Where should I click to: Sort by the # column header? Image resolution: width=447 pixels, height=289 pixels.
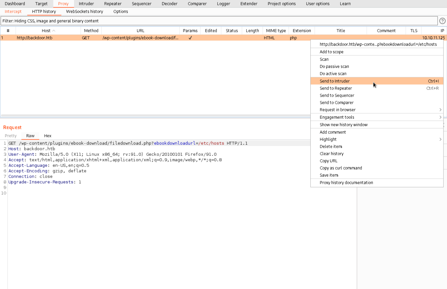pos(8,31)
